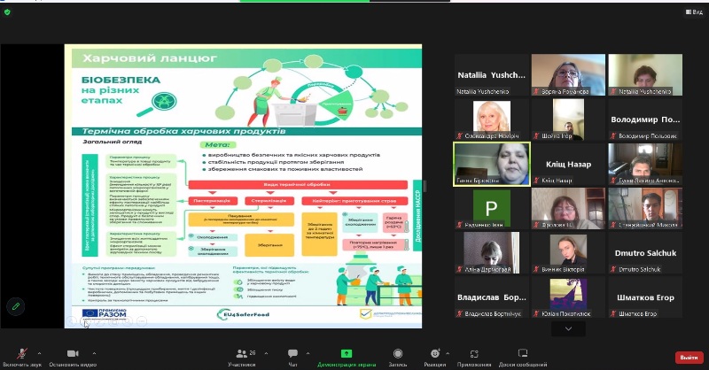The width and height of the screenshot is (709, 370).
Task: Open the Вид view layout menu
Action: 694,12
